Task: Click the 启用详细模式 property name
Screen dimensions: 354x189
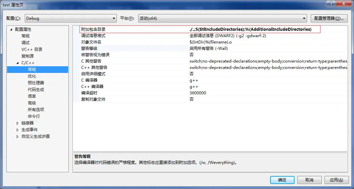Action: [x=93, y=74]
